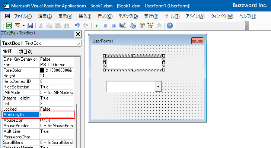Switch to the 項目別 tab
The image size is (271, 148).
[26, 51]
